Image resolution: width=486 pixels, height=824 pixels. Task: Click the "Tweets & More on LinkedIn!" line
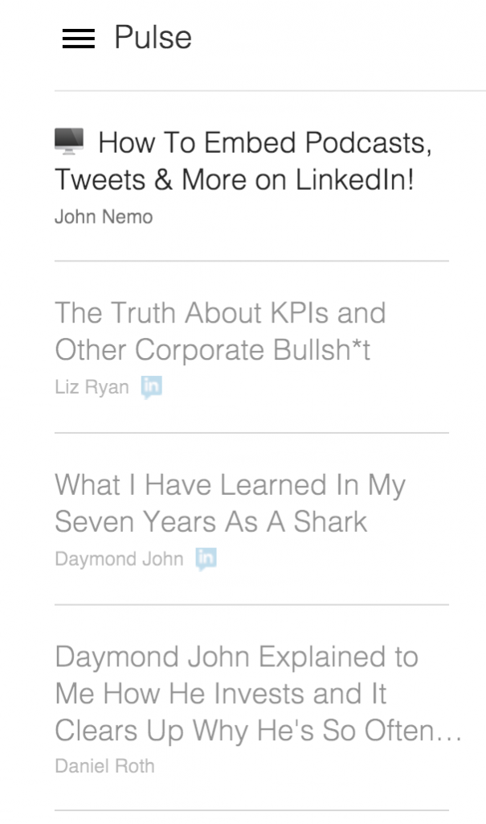[235, 180]
